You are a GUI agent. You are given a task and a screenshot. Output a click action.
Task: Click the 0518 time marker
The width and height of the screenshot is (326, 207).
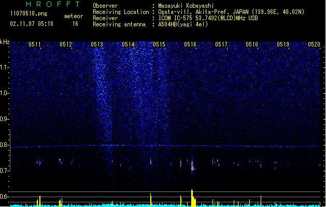252,45
